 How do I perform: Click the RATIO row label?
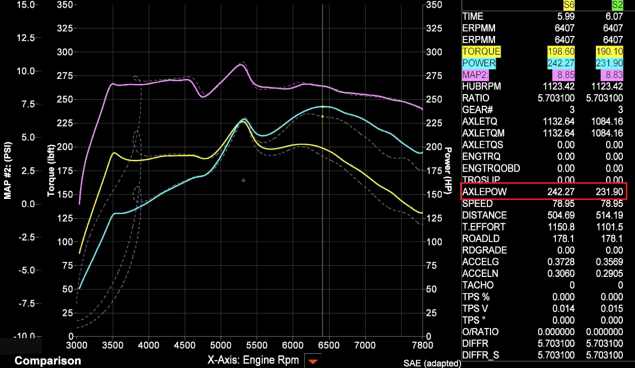point(476,98)
